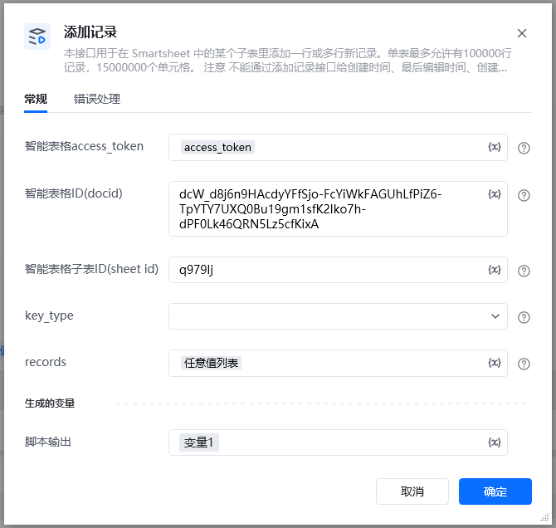556x528 pixels.
Task: Open help for 智能表格子表ID(sheet id)
Action: pyautogui.click(x=524, y=271)
